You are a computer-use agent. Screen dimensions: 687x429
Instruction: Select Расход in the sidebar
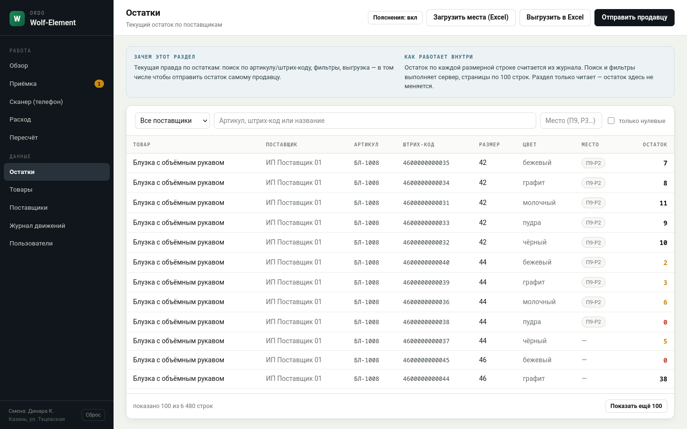[x=57, y=120]
